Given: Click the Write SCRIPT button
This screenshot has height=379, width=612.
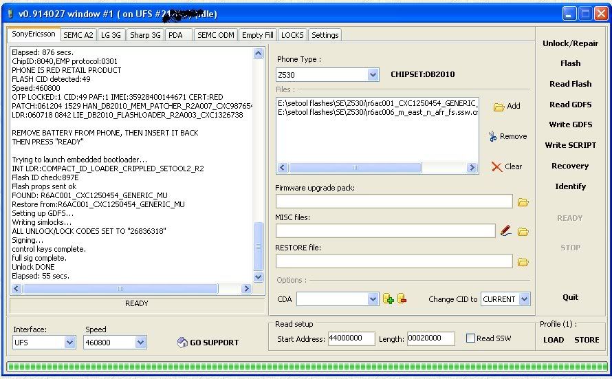Looking at the screenshot, I should (x=570, y=145).
